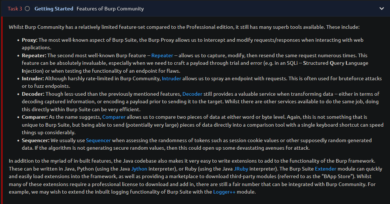Follow the Extender module link

tap(326, 169)
